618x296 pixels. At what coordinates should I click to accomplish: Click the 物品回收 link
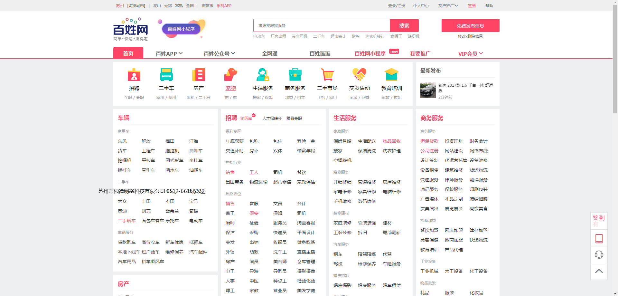[392, 141]
